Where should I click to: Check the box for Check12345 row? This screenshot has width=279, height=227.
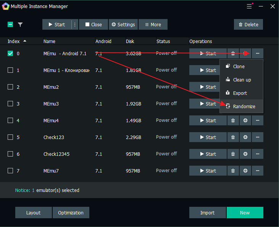pos(10,154)
